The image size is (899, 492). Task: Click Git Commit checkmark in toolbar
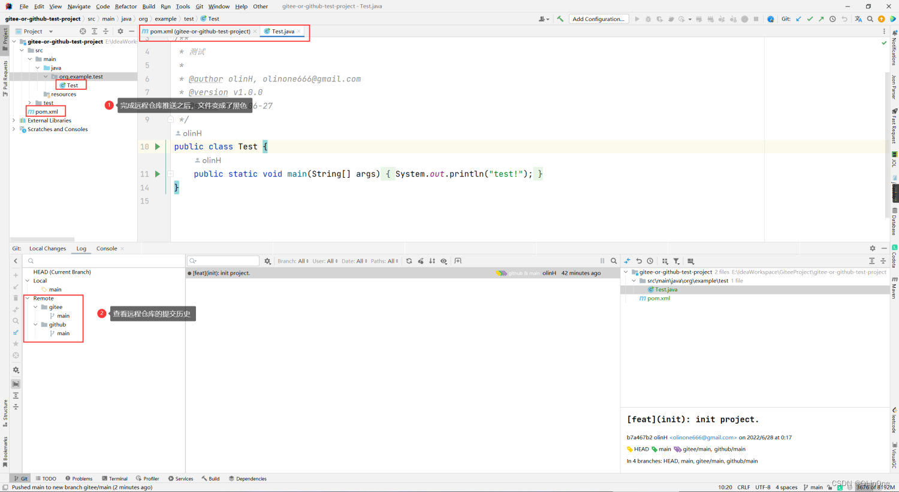coord(810,19)
